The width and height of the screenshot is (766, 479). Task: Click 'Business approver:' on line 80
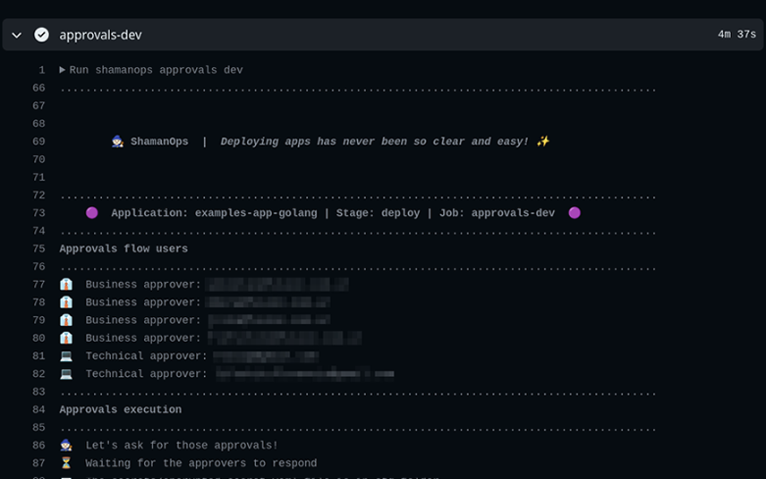pyautogui.click(x=143, y=338)
